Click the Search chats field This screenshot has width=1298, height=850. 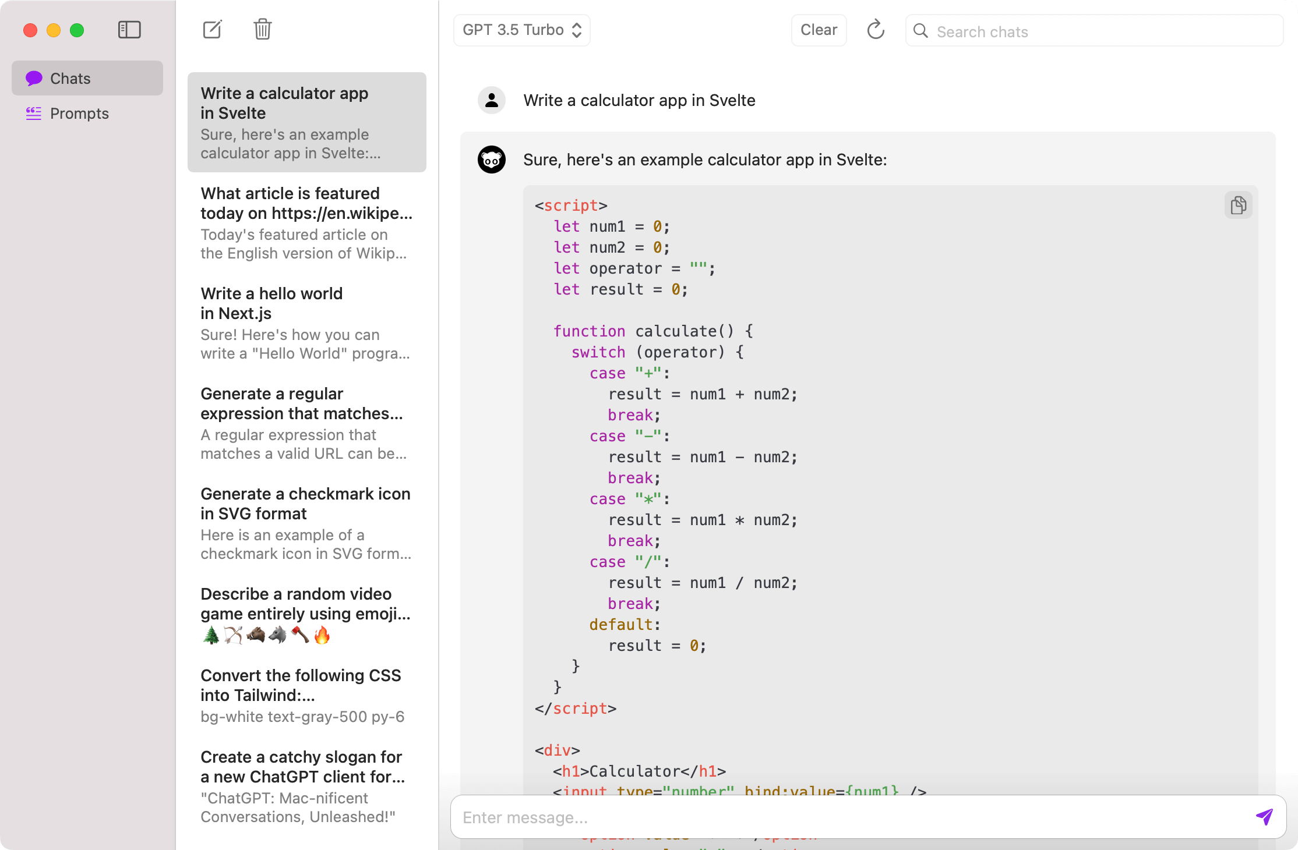click(x=1101, y=31)
